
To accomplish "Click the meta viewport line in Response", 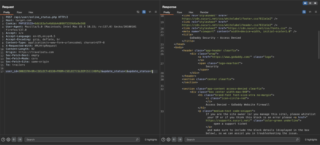I will coord(239,31).
